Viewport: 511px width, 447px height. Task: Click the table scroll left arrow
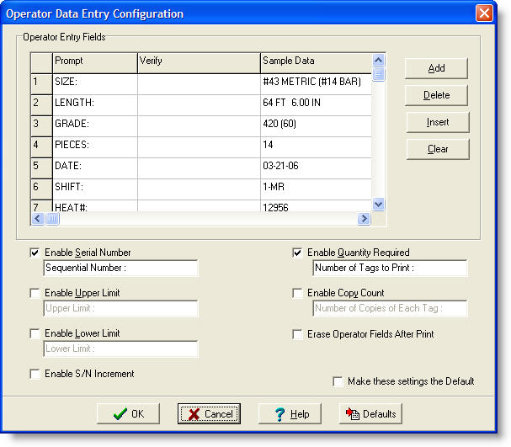coord(38,218)
